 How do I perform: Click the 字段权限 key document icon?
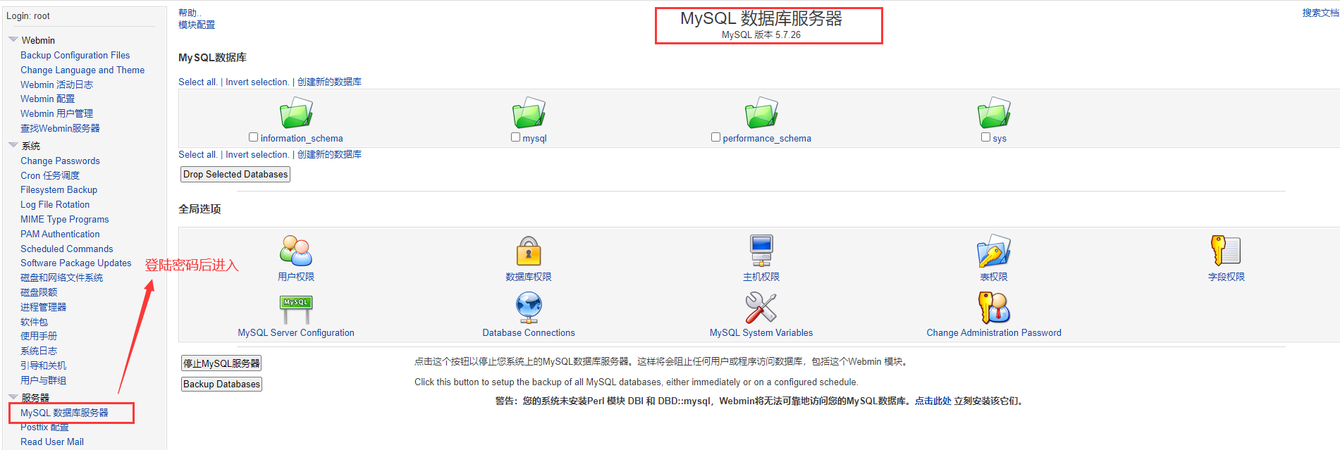[x=1227, y=251]
